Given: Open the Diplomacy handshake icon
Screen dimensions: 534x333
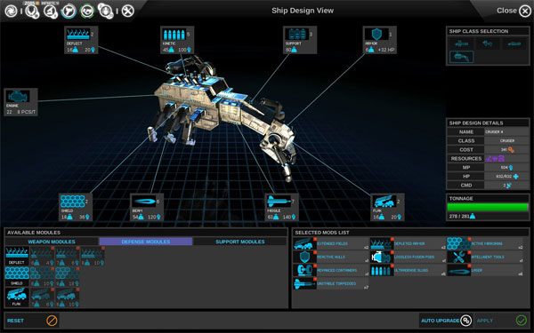Looking at the screenshot, I should click(87, 12).
